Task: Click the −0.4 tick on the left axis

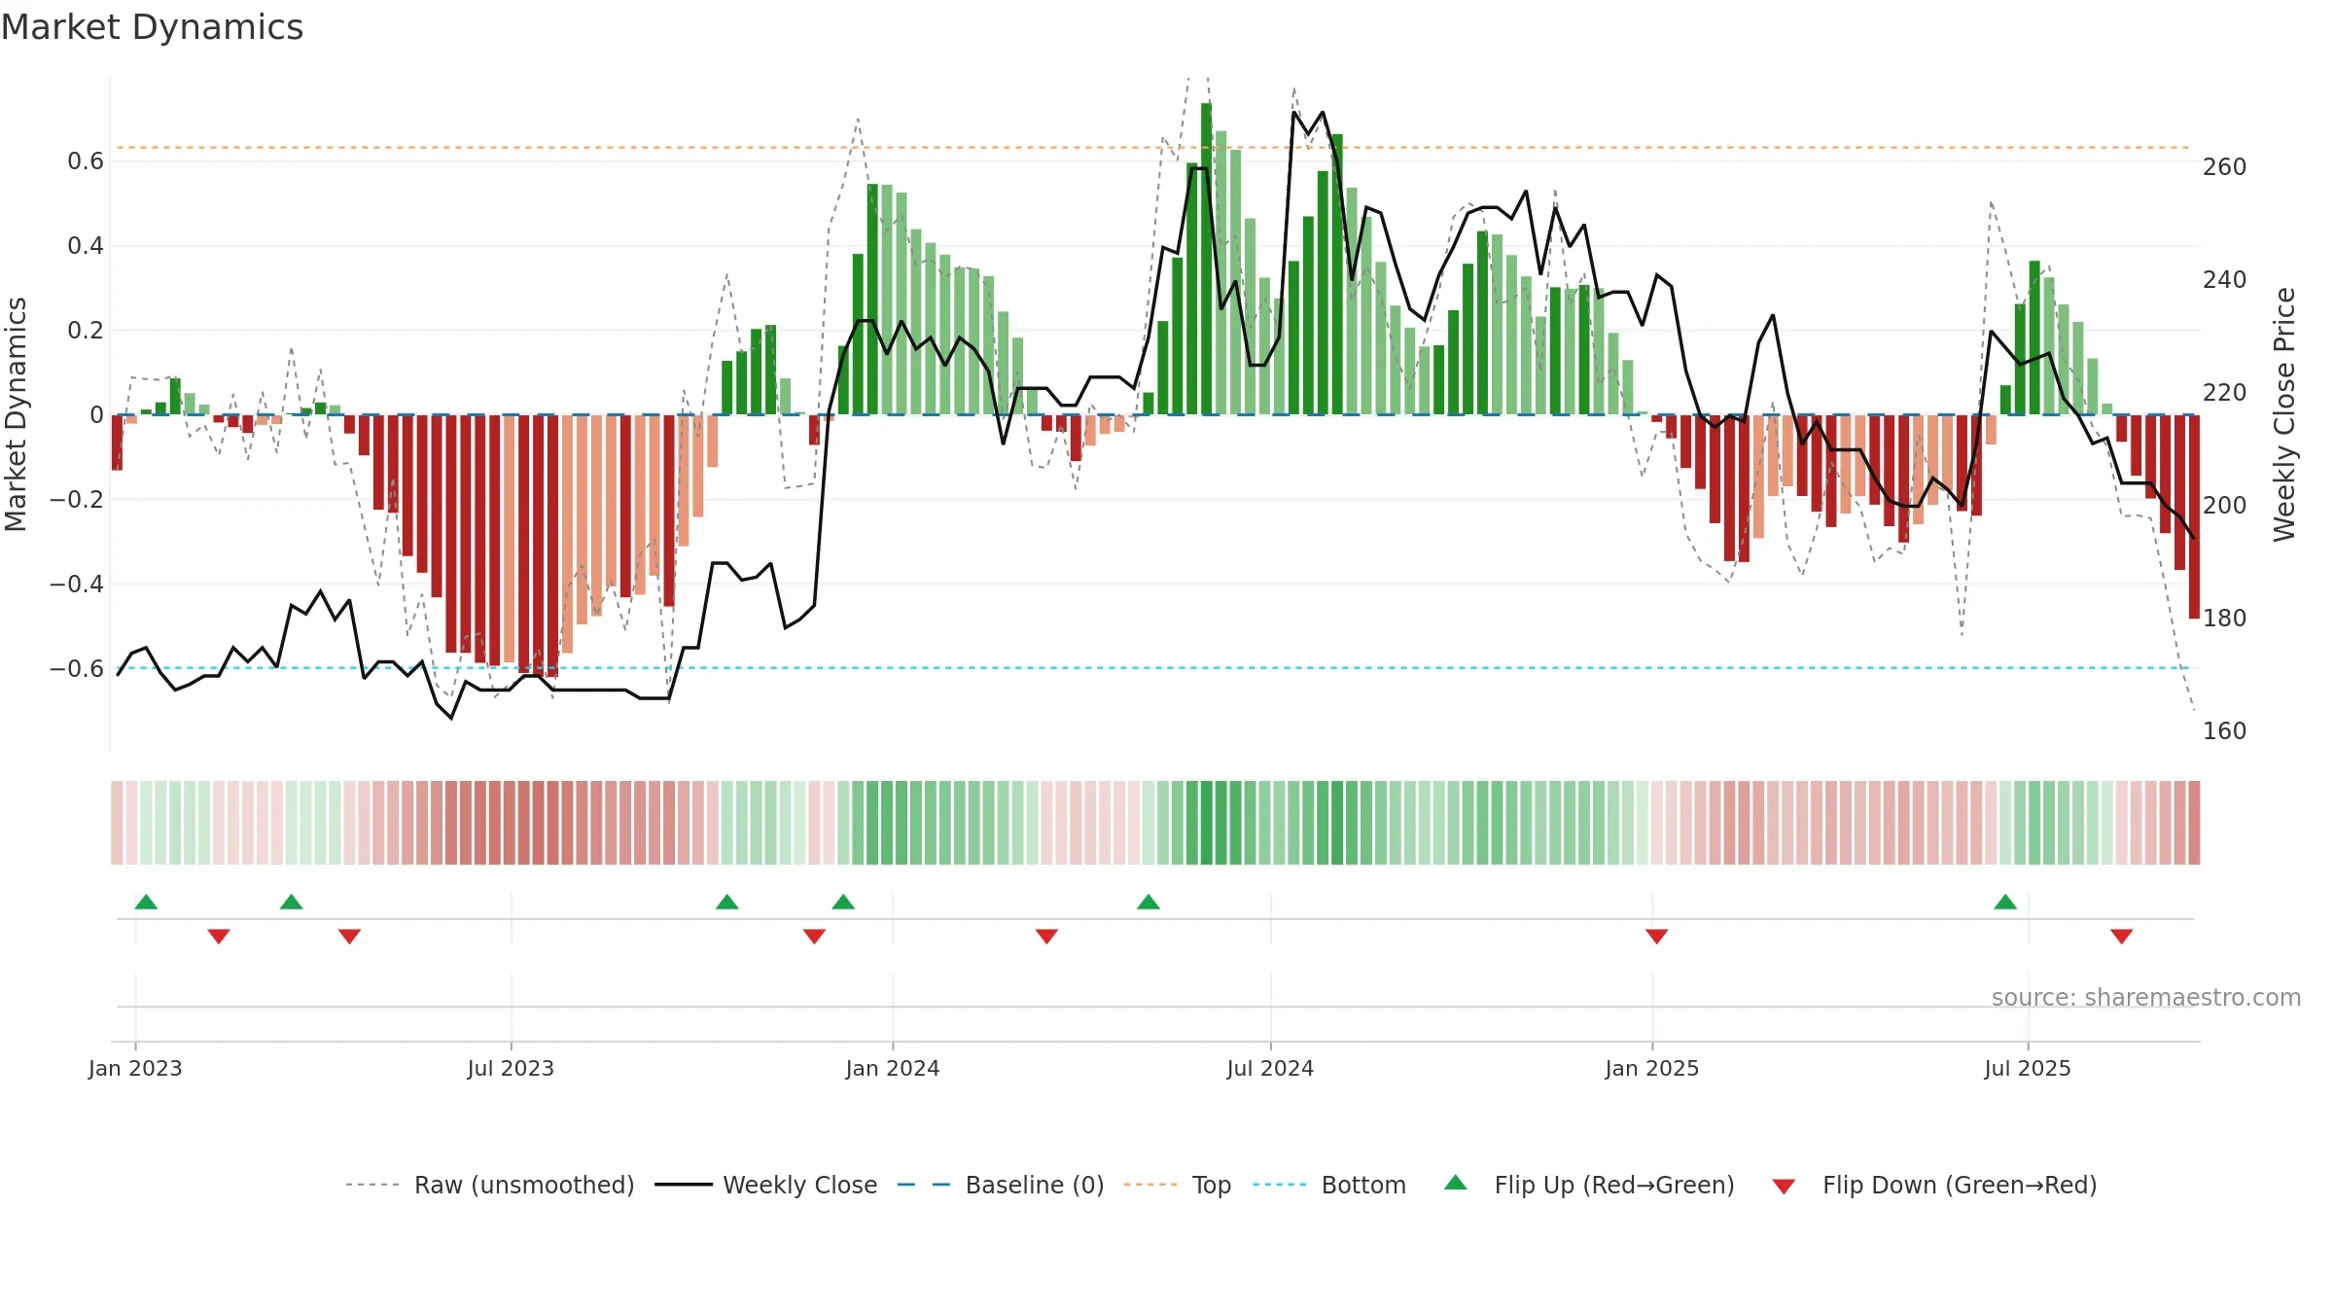Action: [77, 585]
